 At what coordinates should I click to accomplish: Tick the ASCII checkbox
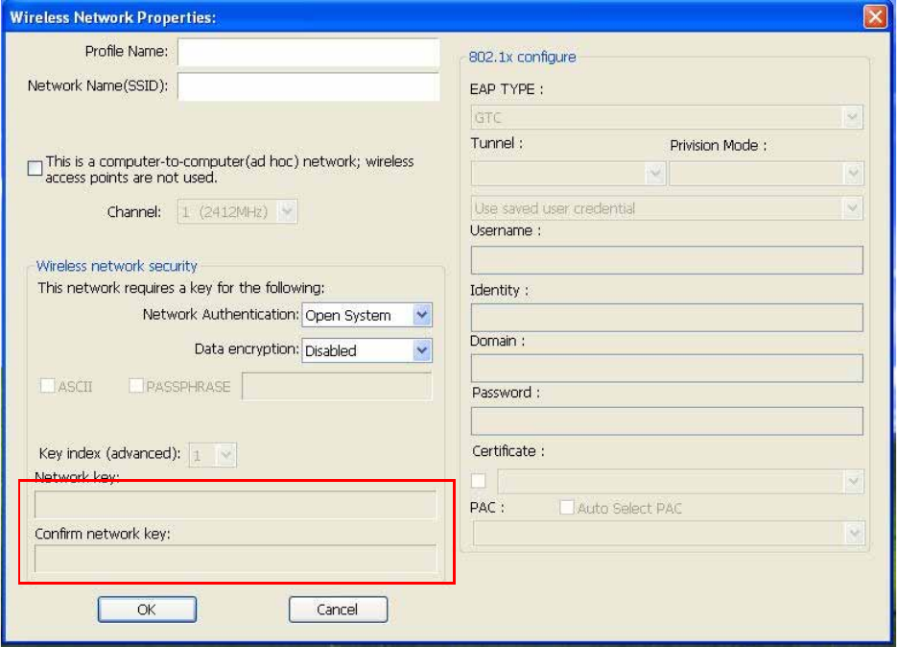[47, 386]
